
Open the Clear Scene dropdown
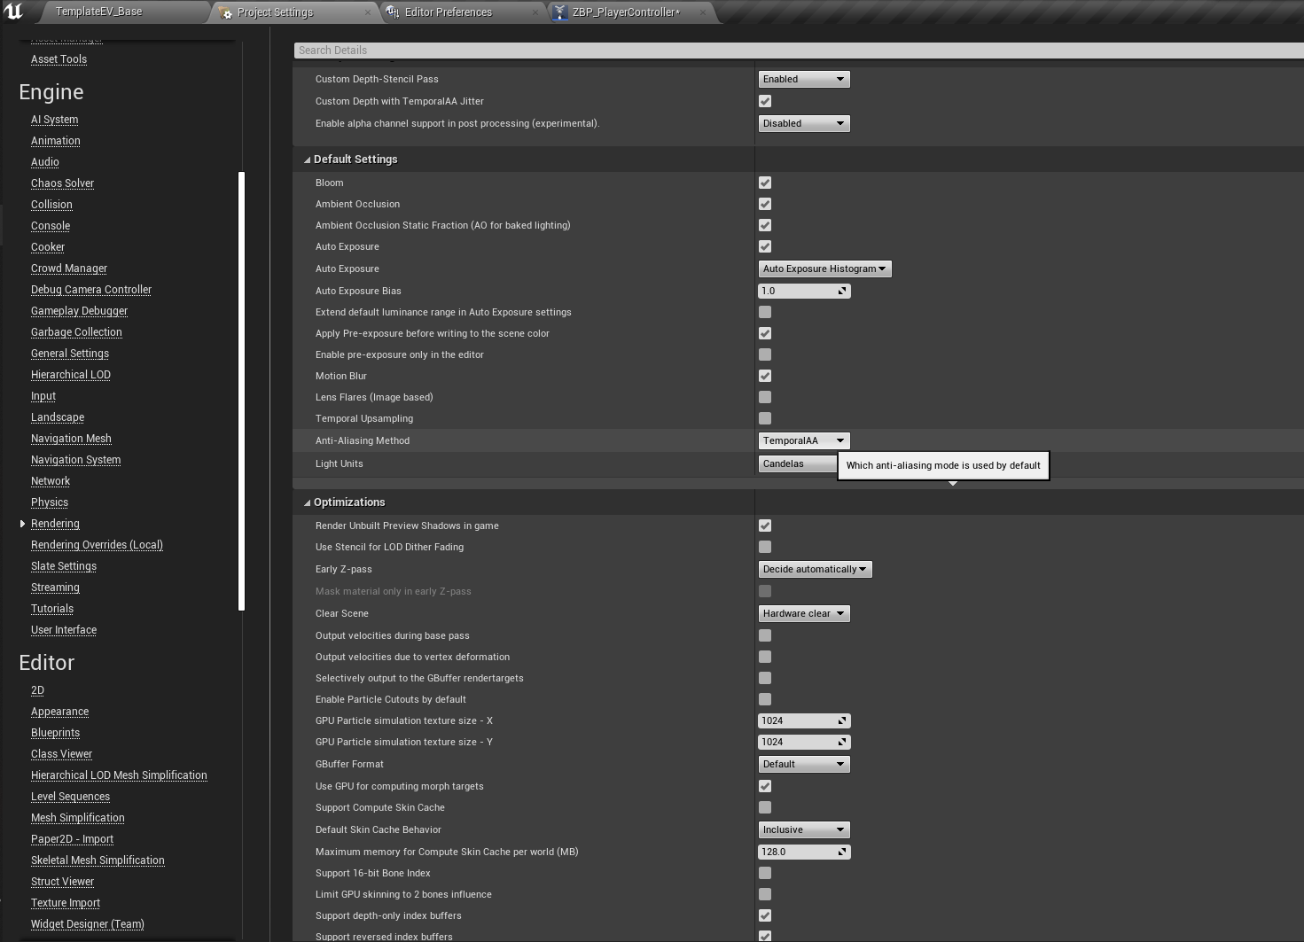pyautogui.click(x=803, y=613)
